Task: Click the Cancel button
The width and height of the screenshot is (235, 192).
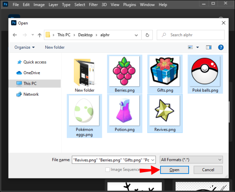Action: [x=208, y=170]
